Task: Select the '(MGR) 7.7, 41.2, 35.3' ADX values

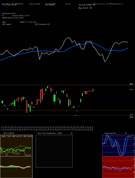Action: point(28,22)
